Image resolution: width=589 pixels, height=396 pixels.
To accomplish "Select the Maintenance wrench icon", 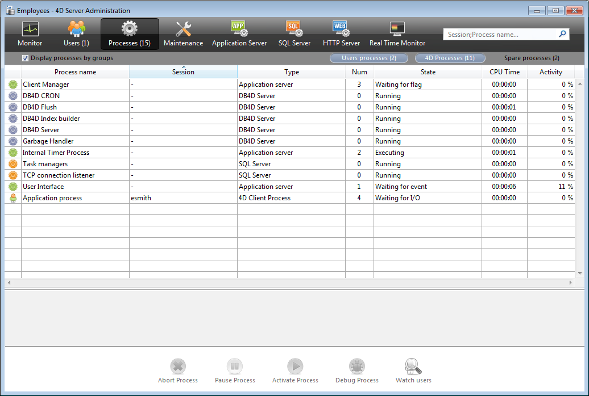I will 183,30.
